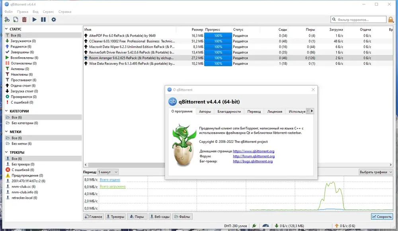Open the Период dropdown showing 5 минут
Screen dimensions: 398x231
pos(108,172)
